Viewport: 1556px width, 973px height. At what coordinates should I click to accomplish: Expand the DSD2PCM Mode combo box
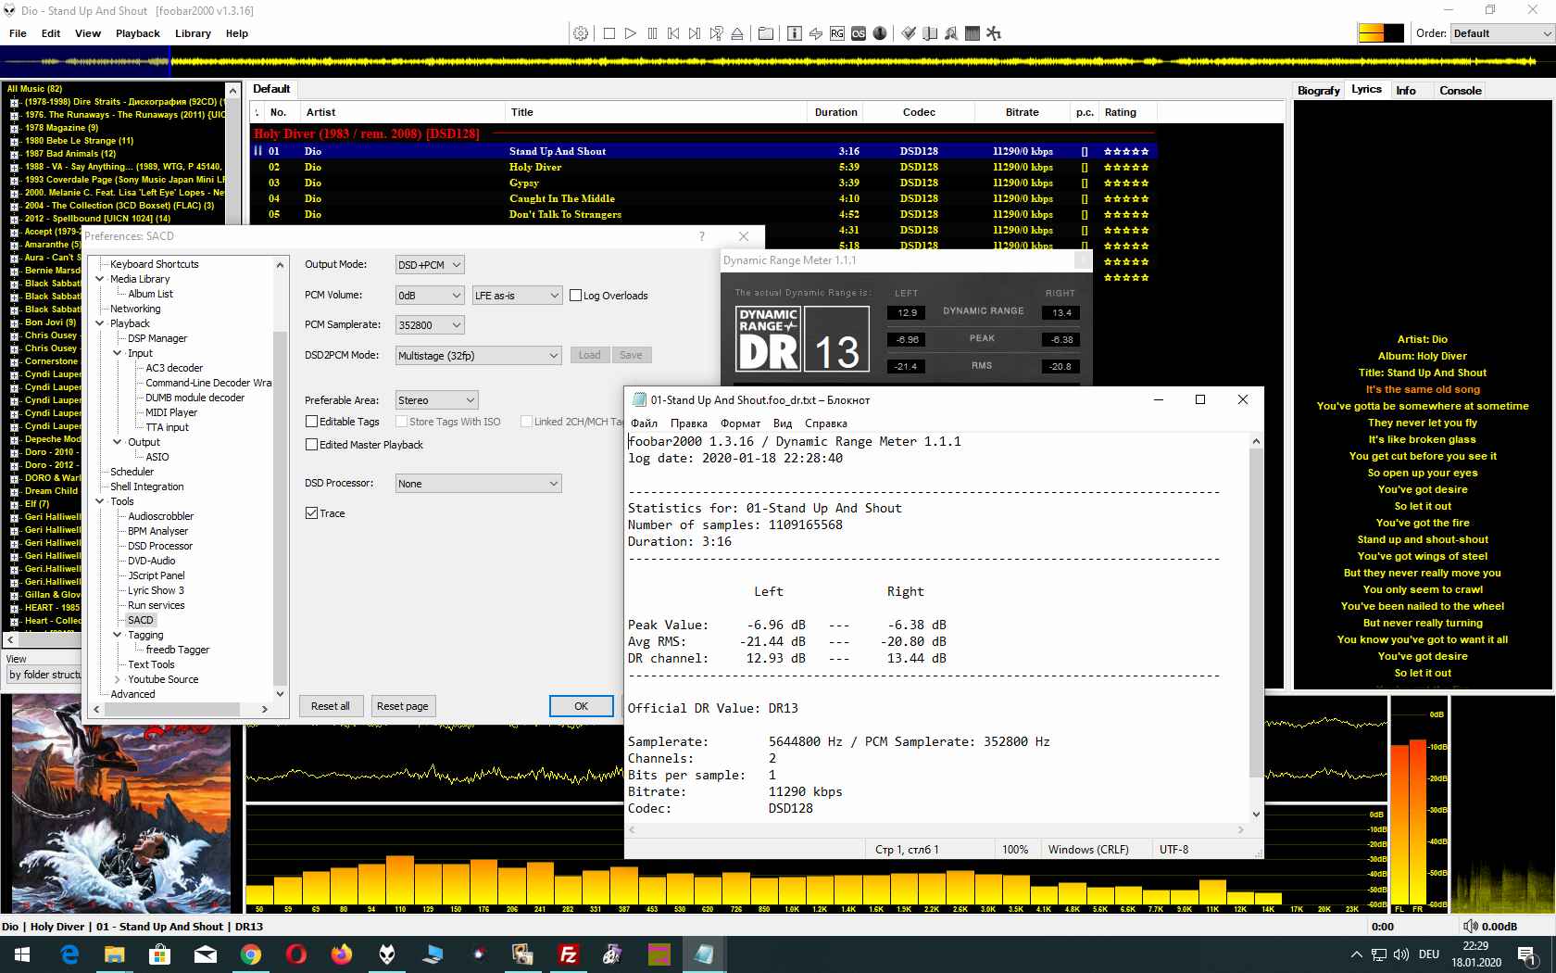click(478, 356)
